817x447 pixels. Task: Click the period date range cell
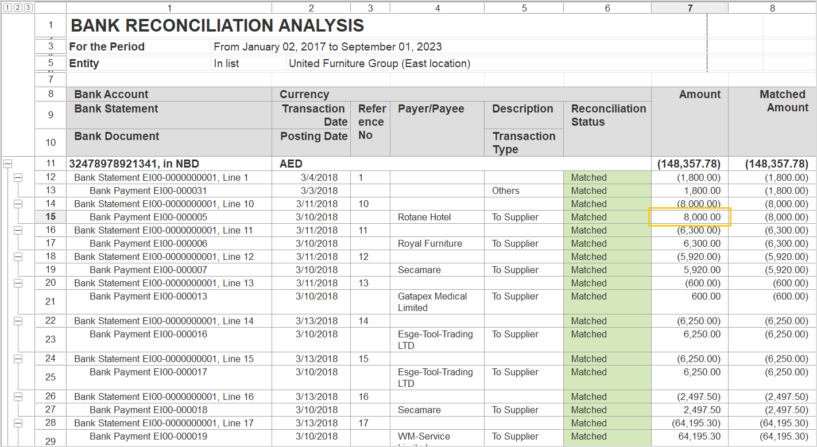[x=328, y=47]
